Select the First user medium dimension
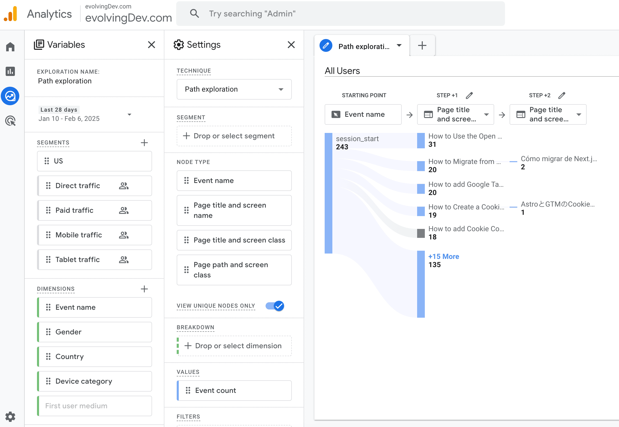The height and width of the screenshot is (427, 619). tap(95, 406)
